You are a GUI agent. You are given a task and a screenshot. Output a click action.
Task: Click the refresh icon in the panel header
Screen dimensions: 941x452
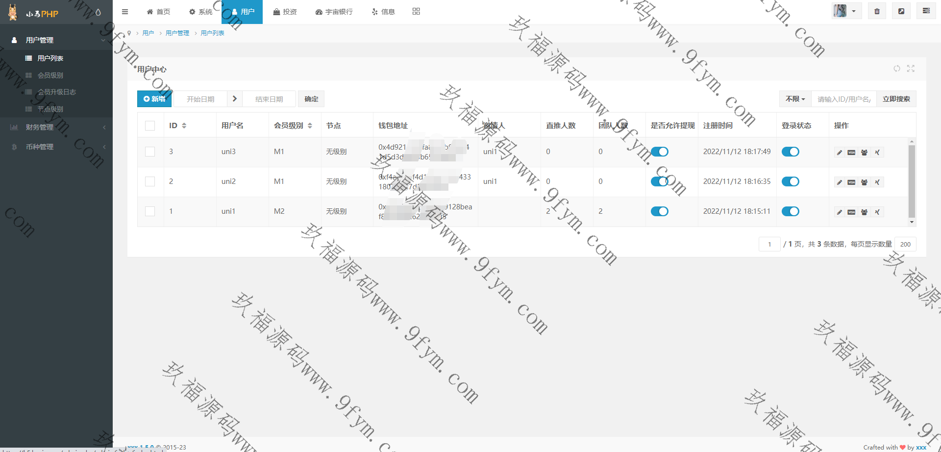[x=896, y=68]
